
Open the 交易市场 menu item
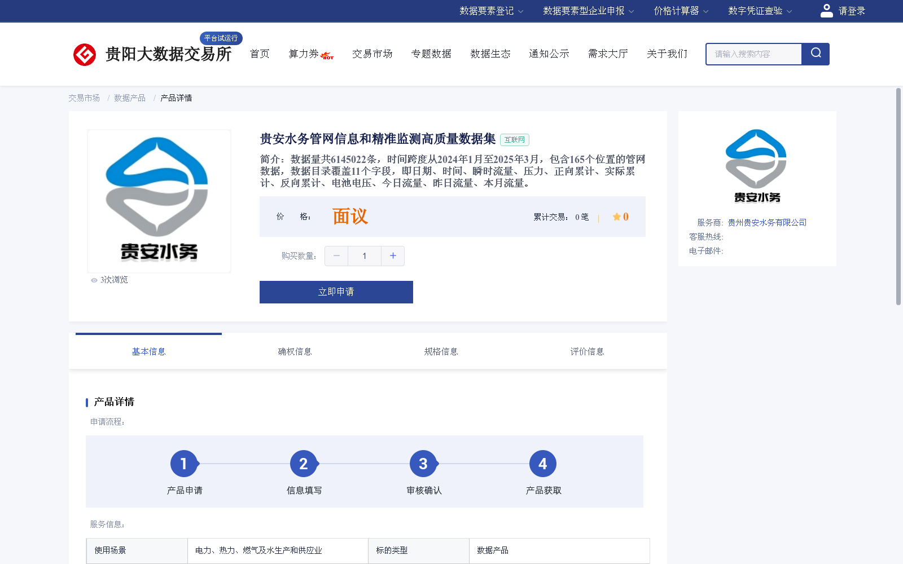[x=372, y=54]
